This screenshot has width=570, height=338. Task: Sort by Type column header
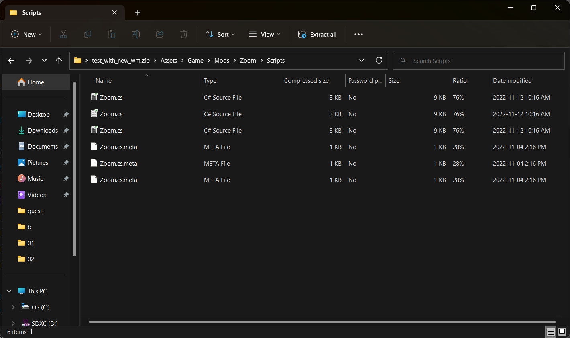(x=241, y=81)
